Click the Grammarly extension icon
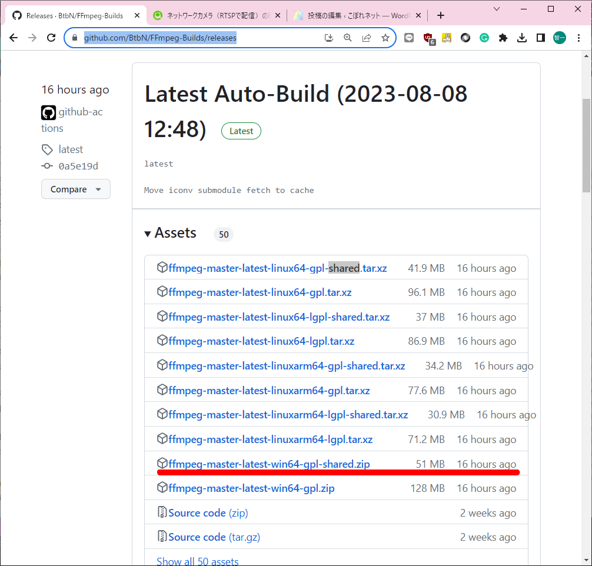This screenshot has width=592, height=566. click(x=484, y=38)
